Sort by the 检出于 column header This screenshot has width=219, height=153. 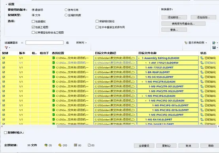(44, 53)
